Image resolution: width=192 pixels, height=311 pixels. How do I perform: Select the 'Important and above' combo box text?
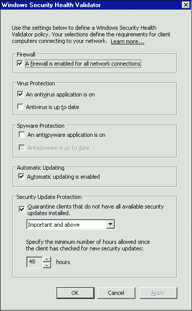click(x=54, y=225)
